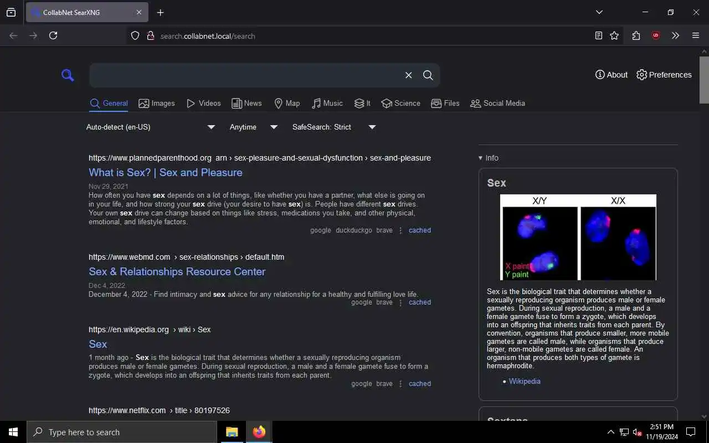709x443 pixels.
Task: Open network status tray icon
Action: tap(624, 432)
